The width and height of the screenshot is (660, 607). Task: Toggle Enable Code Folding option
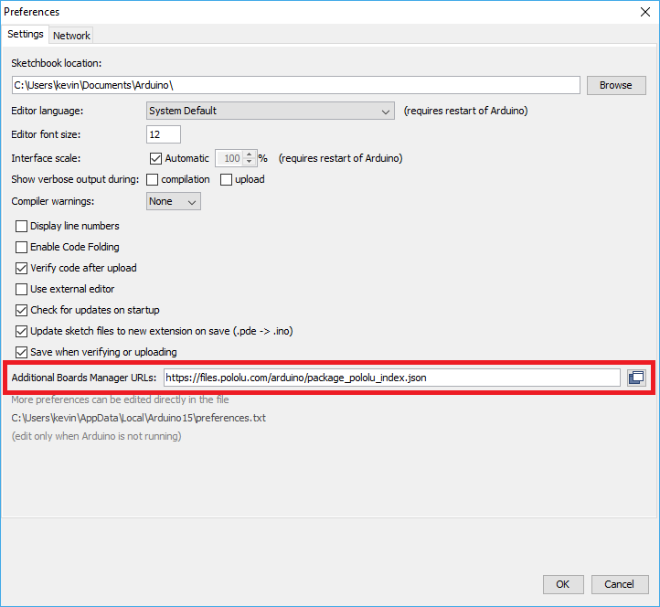tap(22, 247)
